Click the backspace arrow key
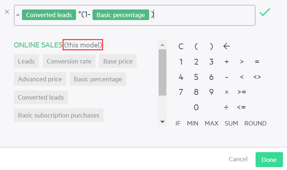 click(226, 46)
